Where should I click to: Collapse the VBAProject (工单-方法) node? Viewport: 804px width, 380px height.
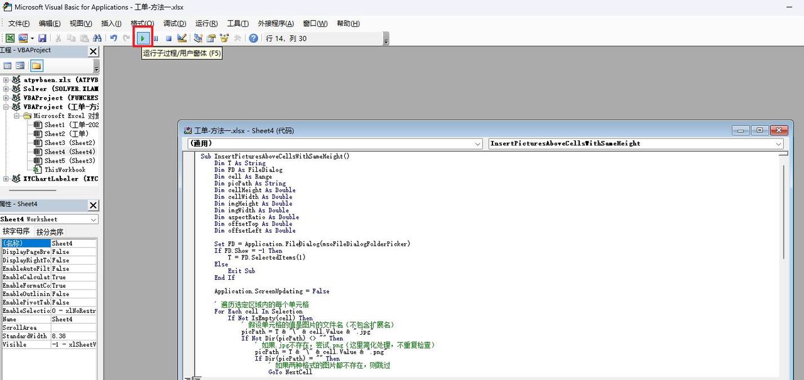[x=6, y=107]
